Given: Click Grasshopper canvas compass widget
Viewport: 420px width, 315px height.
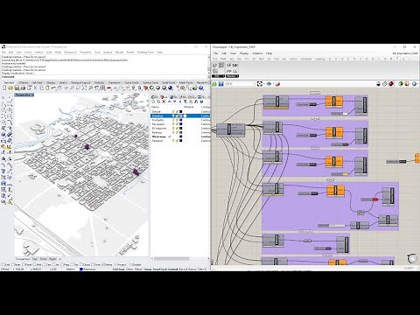Looking at the screenshot, I should coord(412,258).
